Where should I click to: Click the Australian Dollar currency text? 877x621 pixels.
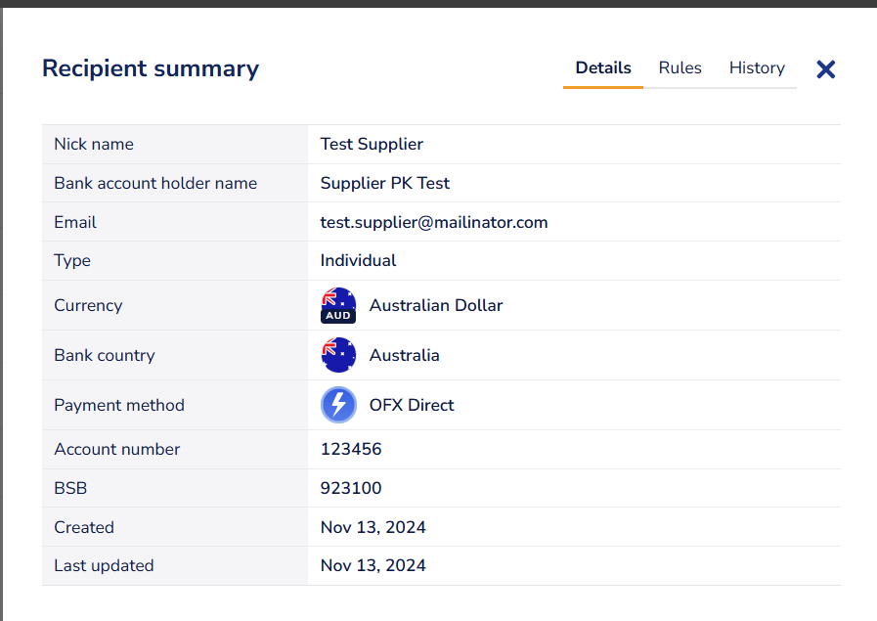pos(436,305)
